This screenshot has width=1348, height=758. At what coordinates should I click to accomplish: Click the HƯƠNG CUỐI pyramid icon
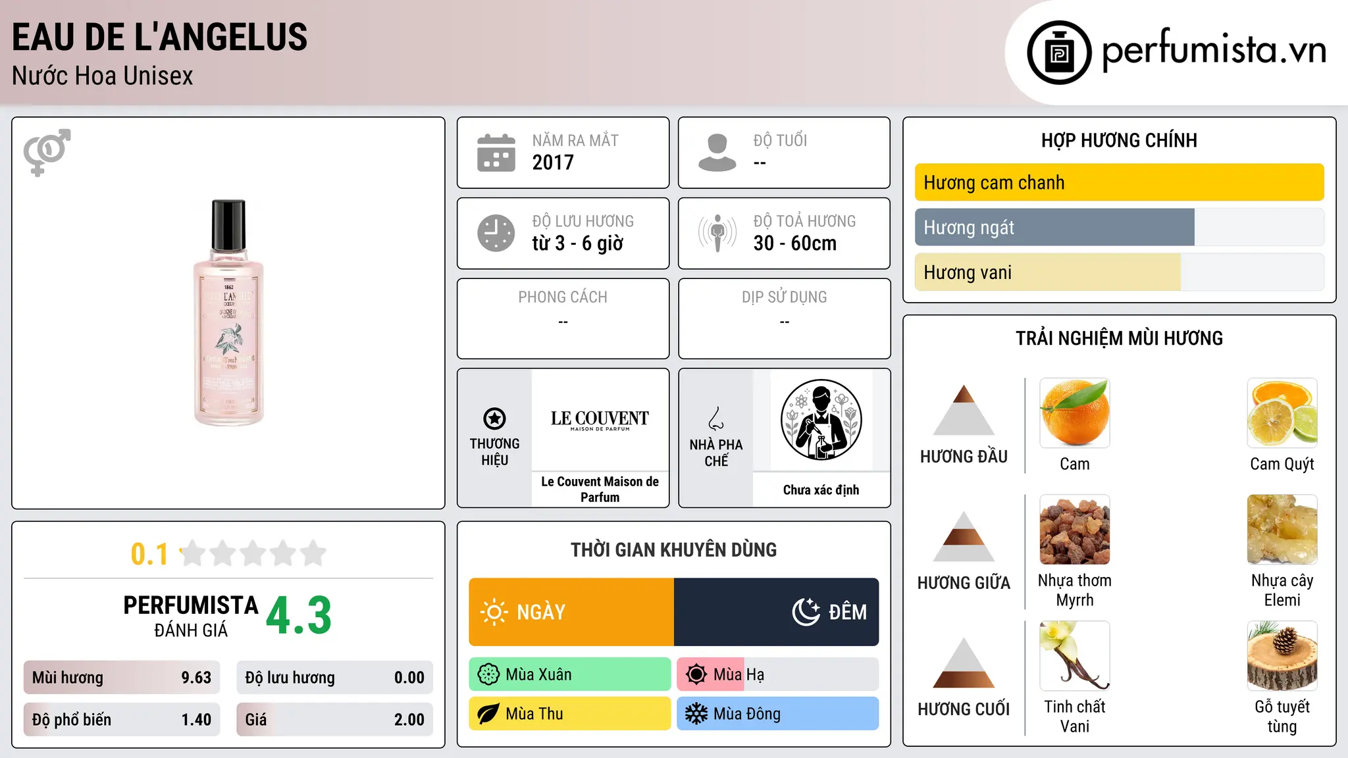(964, 663)
